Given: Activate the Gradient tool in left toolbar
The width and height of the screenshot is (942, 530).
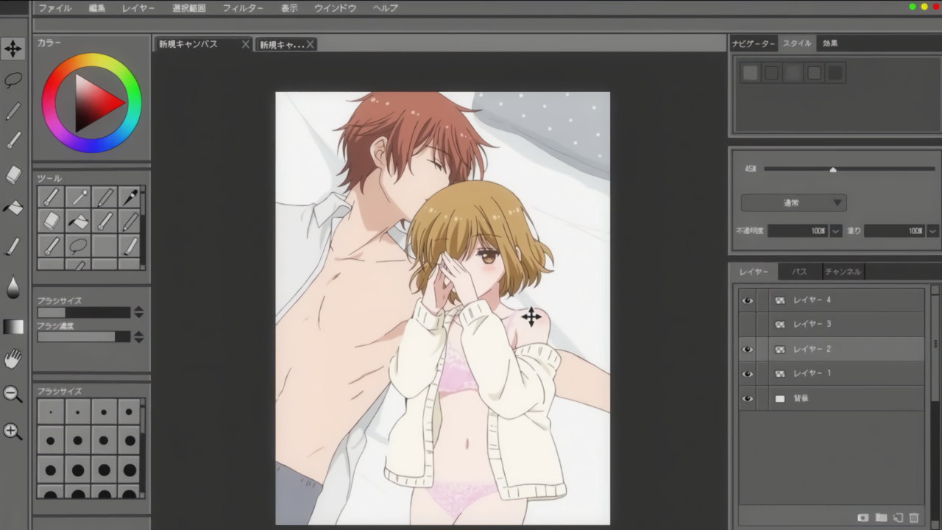Looking at the screenshot, I should coord(13,327).
